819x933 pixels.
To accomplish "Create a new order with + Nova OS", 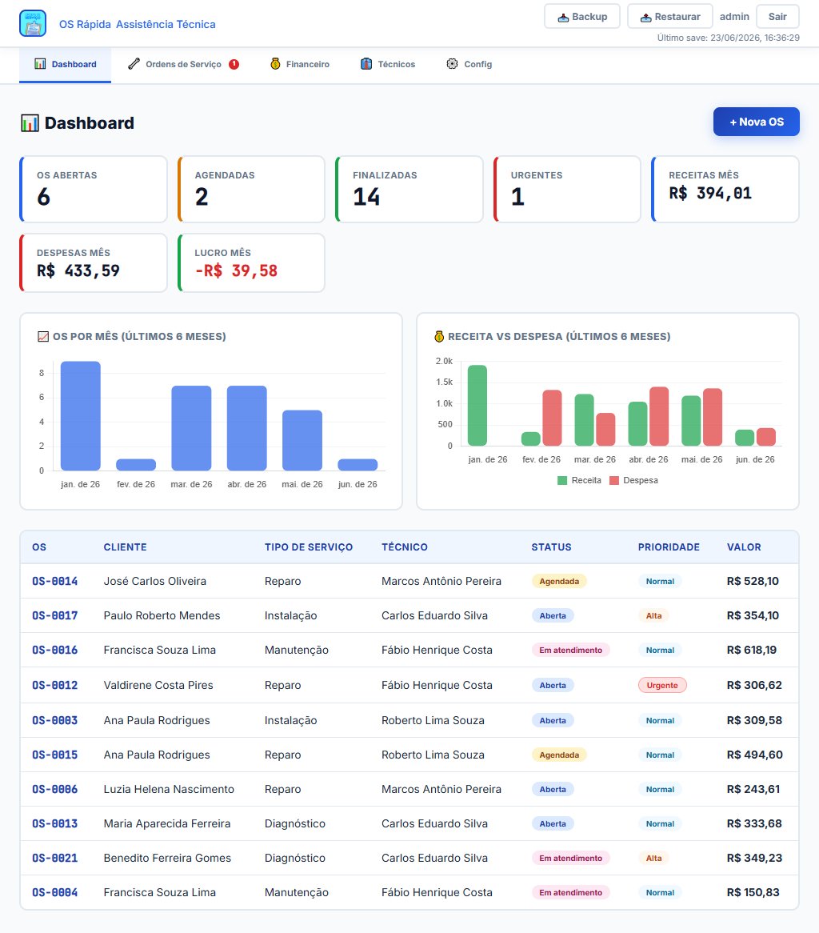I will click(x=757, y=122).
